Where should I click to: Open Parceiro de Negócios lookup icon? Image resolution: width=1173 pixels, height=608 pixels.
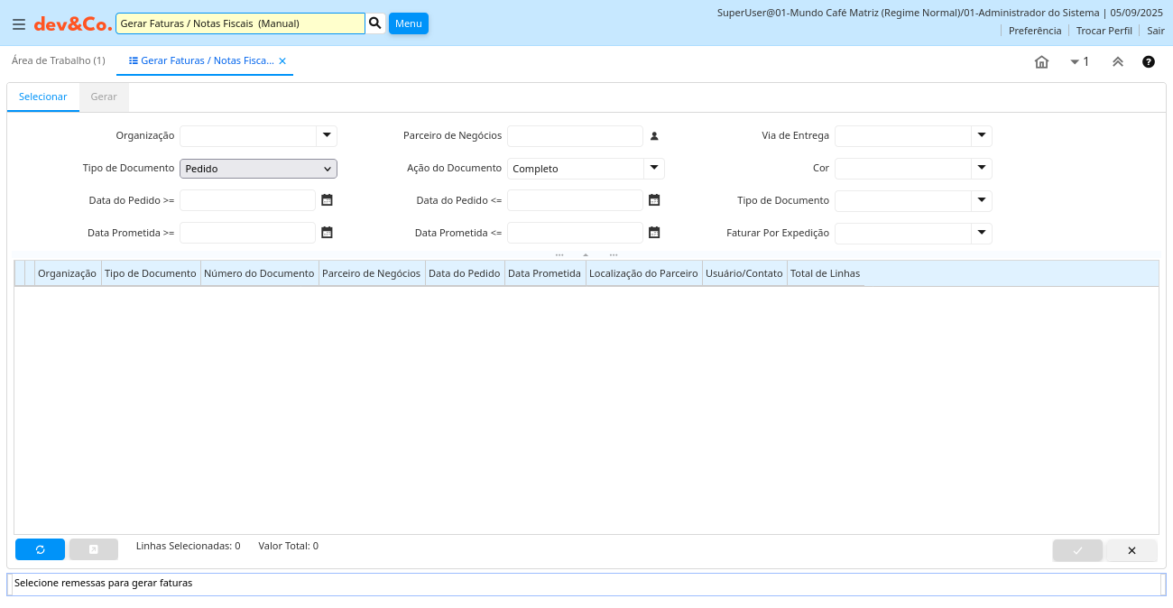[x=654, y=136]
